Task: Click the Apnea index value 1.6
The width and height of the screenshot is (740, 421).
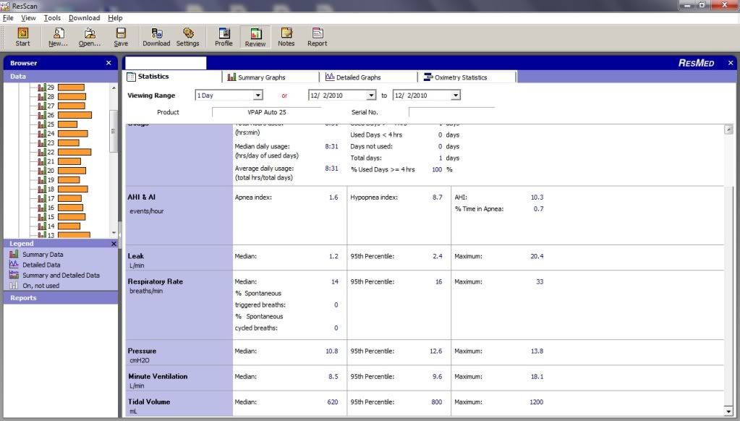Action: (333, 197)
